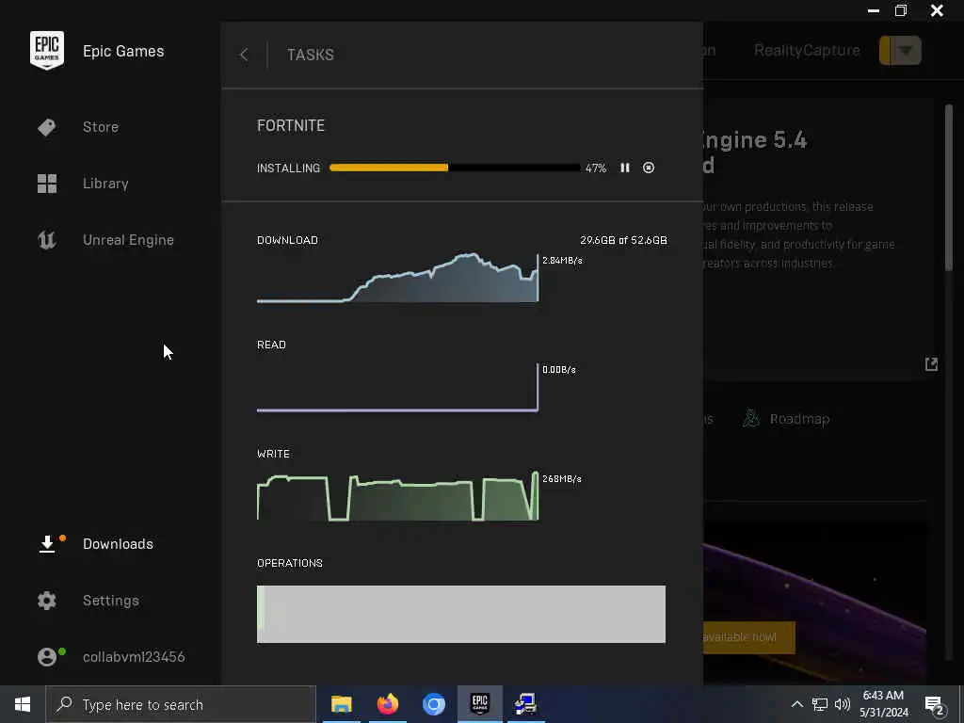Image resolution: width=964 pixels, height=723 pixels.
Task: Click the background page vertical scrollbar
Action: click(x=949, y=187)
